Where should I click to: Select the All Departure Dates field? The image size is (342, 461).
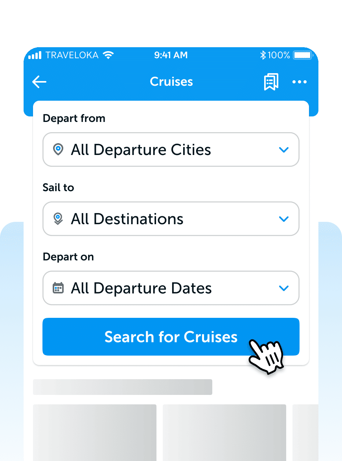171,288
